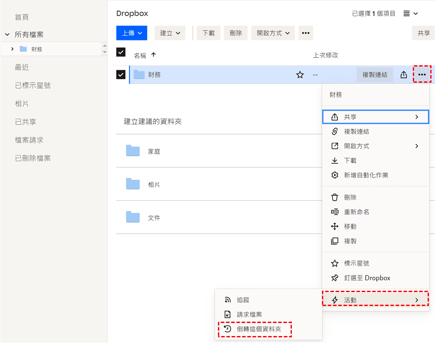Click the follow feed icon beside 追蹤
Viewport: 435px width, 343px height.
pos(228,300)
